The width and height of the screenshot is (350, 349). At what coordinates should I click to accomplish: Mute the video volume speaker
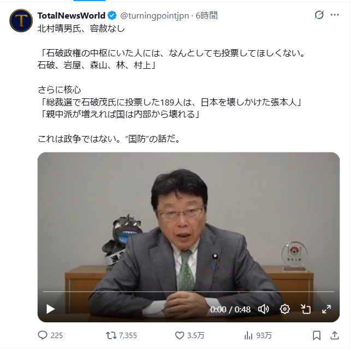(263, 309)
